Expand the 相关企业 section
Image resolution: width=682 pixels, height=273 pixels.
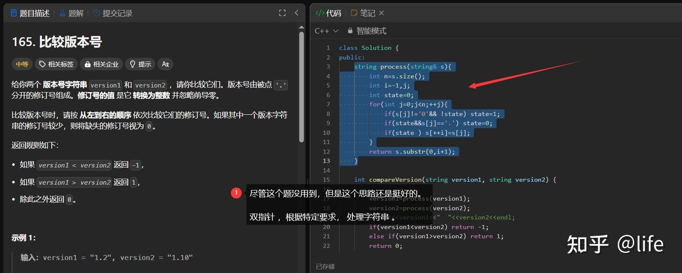tap(101, 64)
